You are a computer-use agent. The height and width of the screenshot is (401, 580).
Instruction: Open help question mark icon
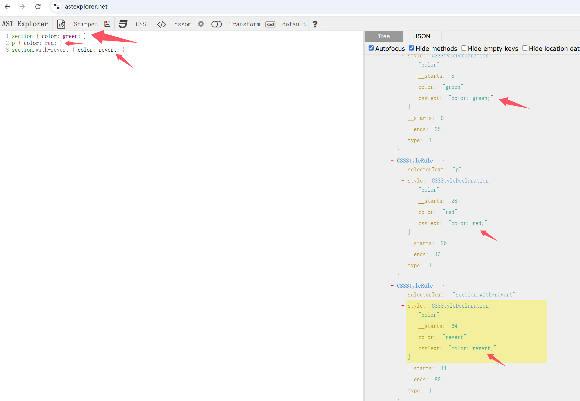point(315,24)
